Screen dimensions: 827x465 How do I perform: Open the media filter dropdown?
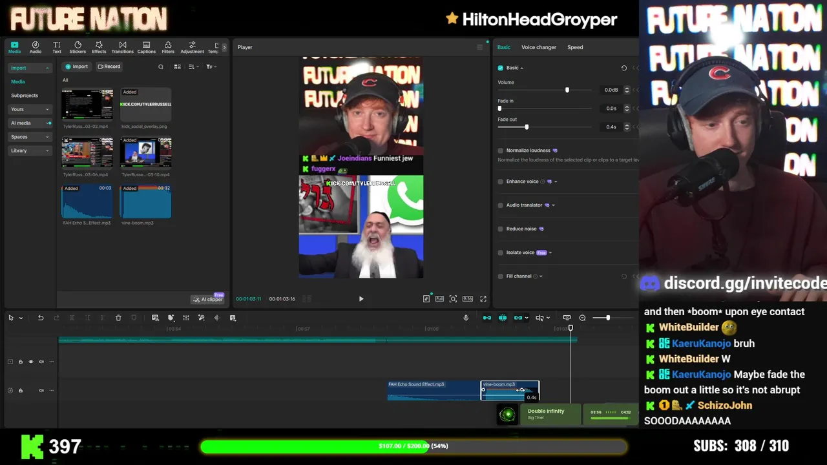pyautogui.click(x=211, y=67)
